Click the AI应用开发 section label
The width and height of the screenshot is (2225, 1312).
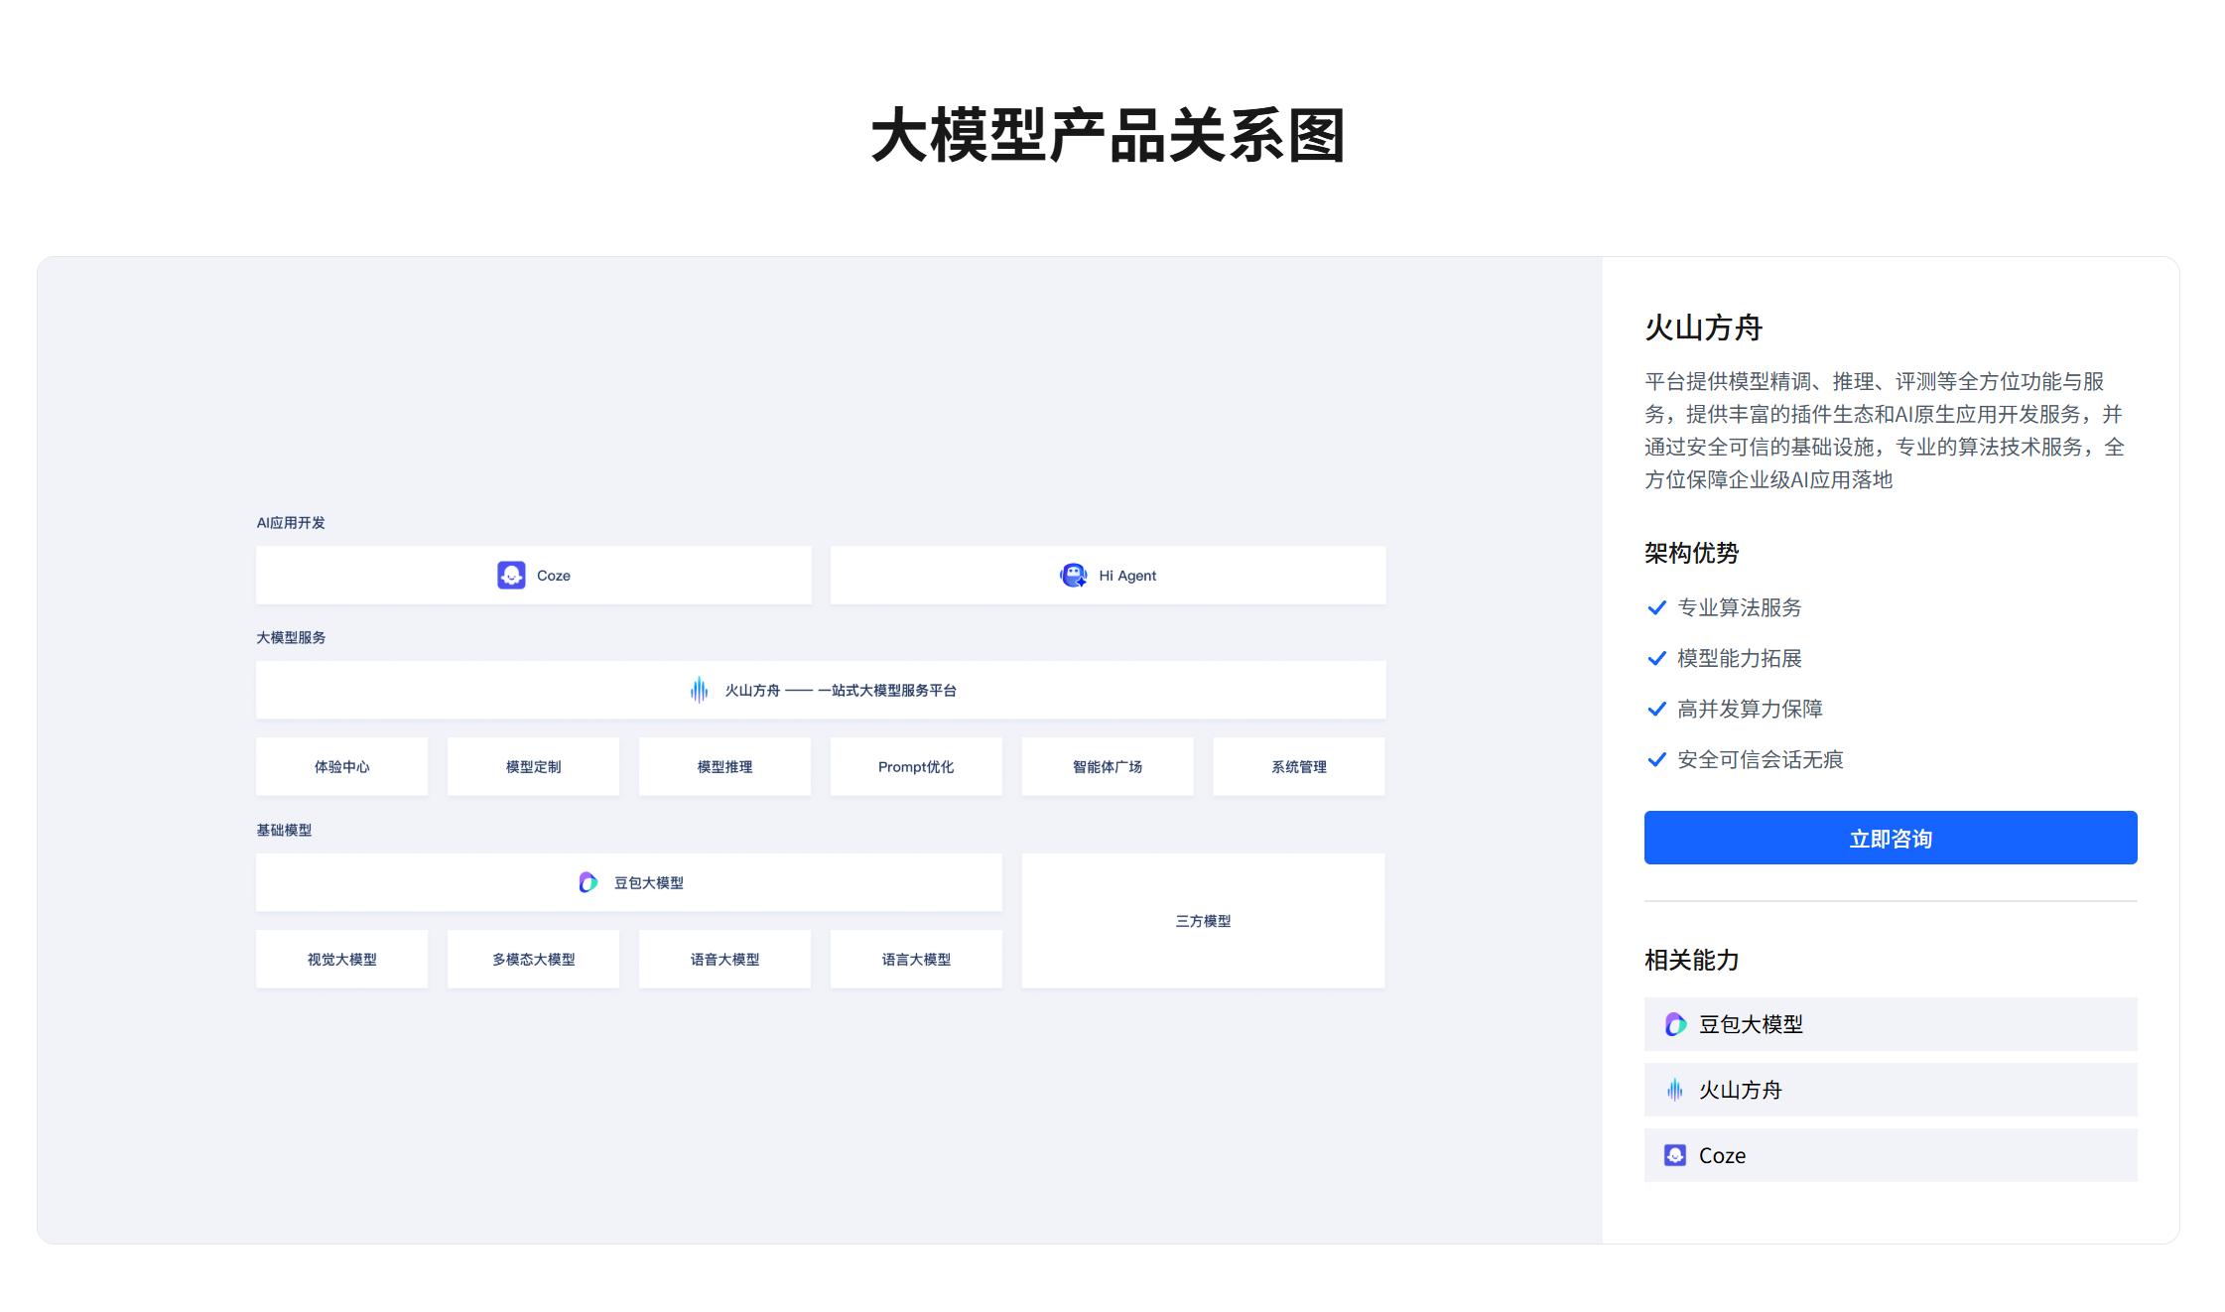(x=291, y=522)
